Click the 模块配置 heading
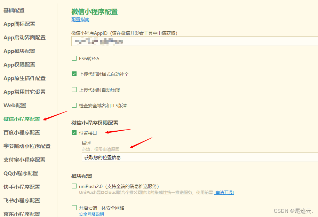The height and width of the screenshot is (217, 318). 82,176
